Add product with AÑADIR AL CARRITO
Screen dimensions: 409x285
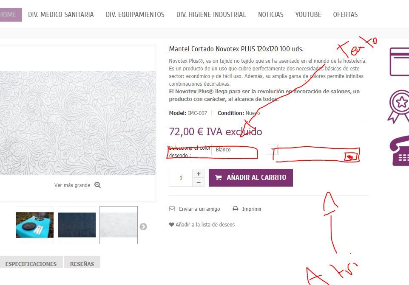point(251,178)
